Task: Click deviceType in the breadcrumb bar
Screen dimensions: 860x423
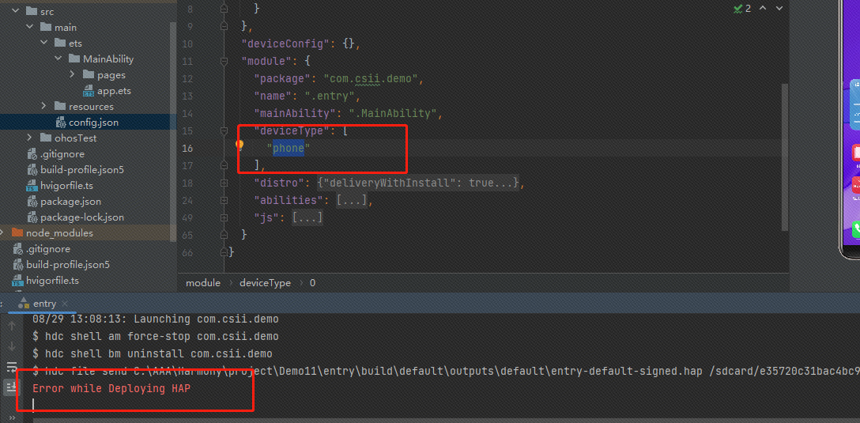Action: tap(265, 283)
